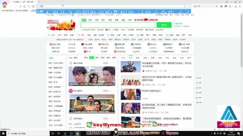Play the video thumbnail with two men
This screenshot has width=243, height=136.
coord(92,76)
